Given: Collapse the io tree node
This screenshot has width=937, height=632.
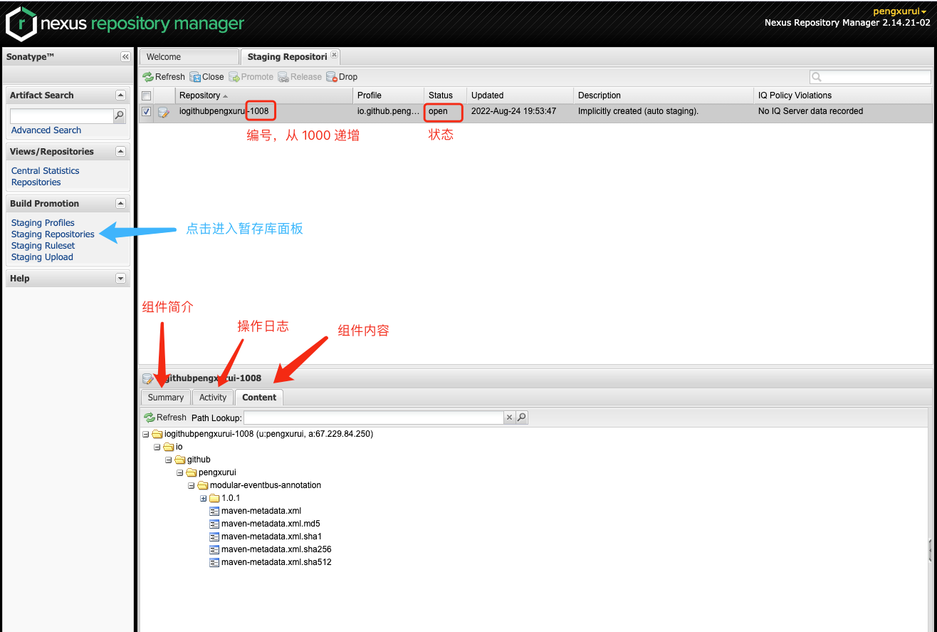Looking at the screenshot, I should 157,447.
